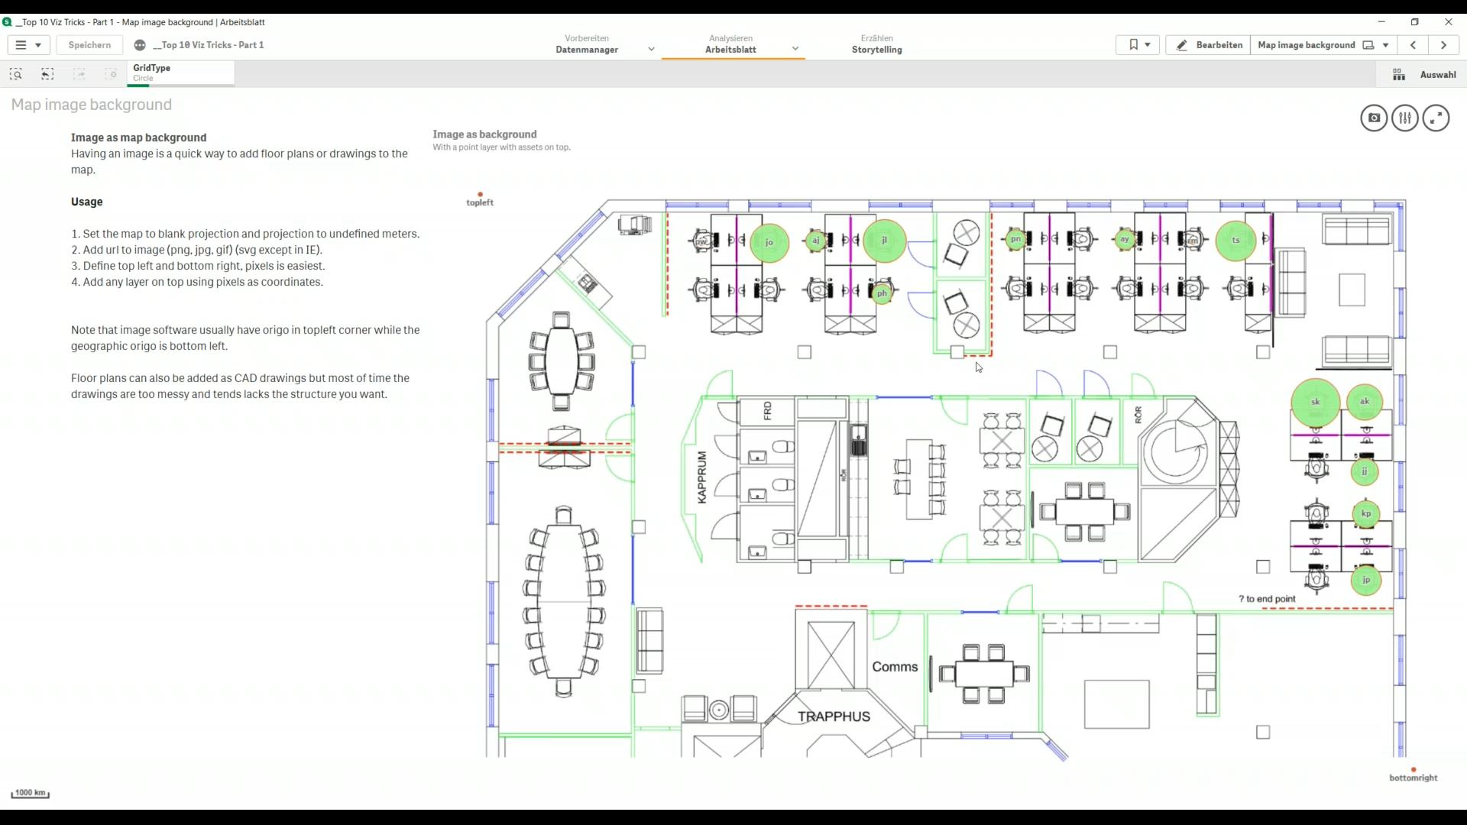Expand the Analysieren dropdown

[795, 48]
